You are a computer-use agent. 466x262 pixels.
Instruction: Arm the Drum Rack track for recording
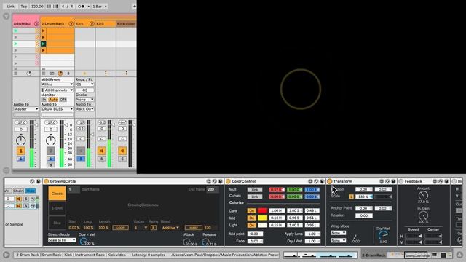50,165
